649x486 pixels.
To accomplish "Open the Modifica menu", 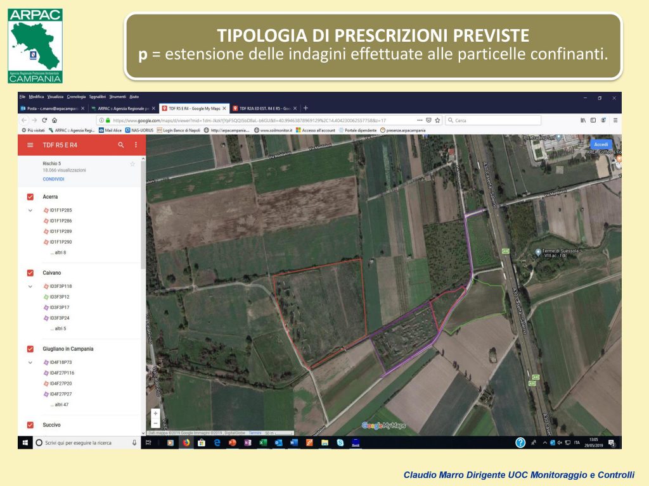I will [x=36, y=97].
